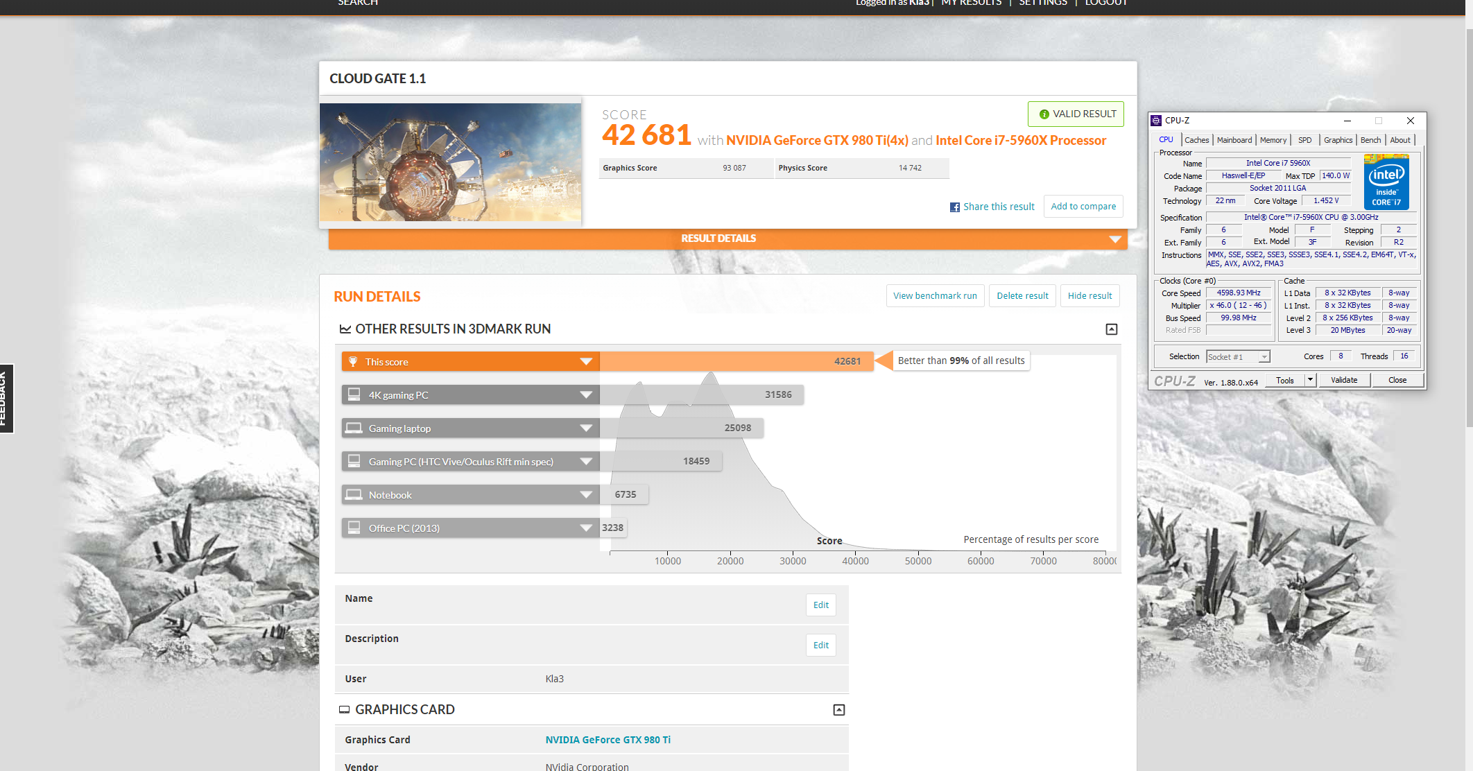The image size is (1473, 771).
Task: Edit the Name field
Action: (821, 605)
